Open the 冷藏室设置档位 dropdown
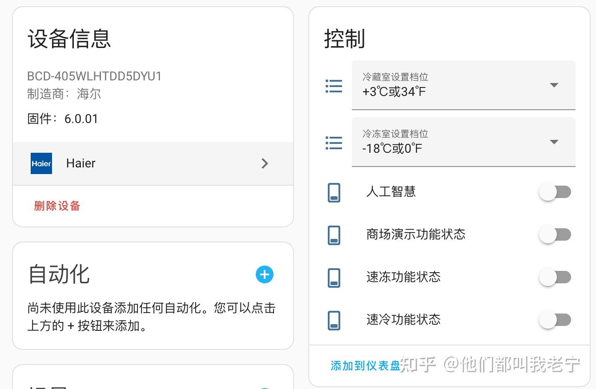The height and width of the screenshot is (389, 596). point(554,85)
